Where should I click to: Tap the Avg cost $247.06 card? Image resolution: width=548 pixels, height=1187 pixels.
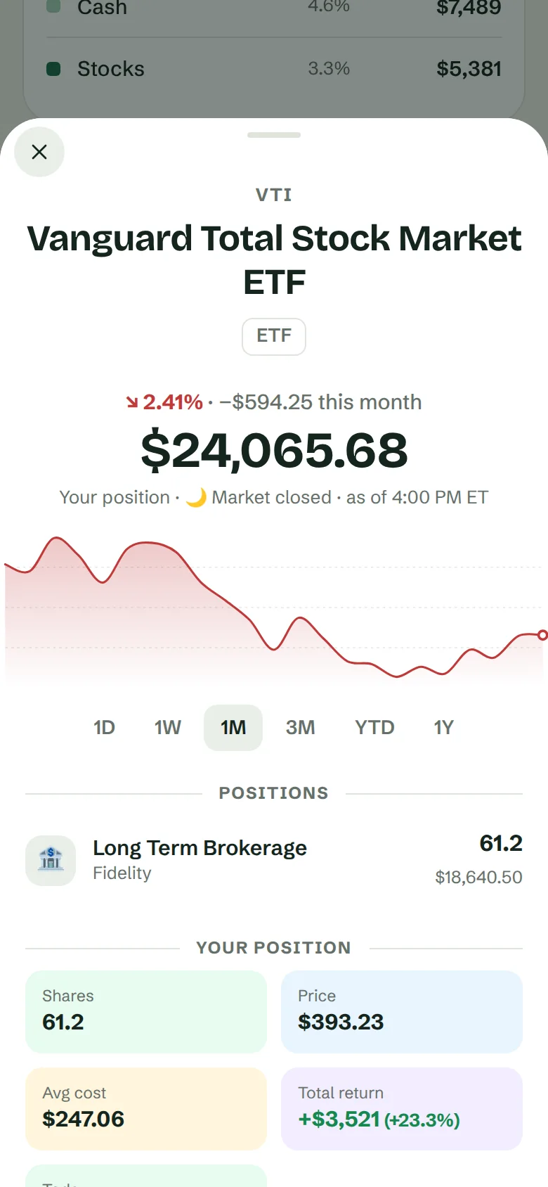(146, 1108)
